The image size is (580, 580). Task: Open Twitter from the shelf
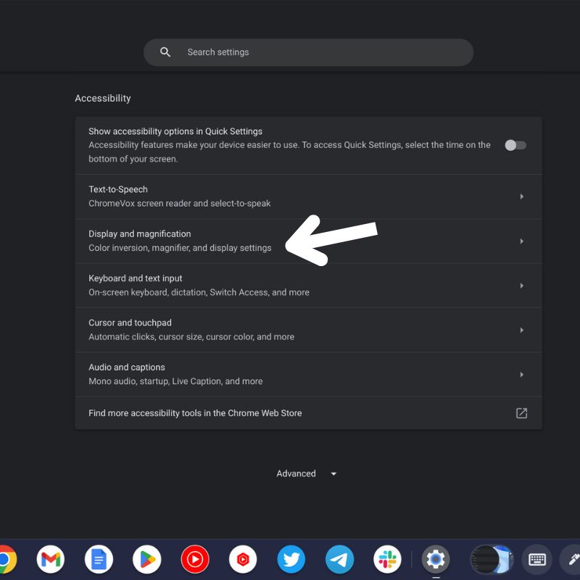[x=291, y=559]
